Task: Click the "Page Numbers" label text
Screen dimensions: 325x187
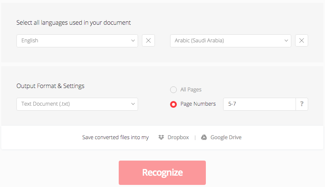Action: [x=198, y=104]
